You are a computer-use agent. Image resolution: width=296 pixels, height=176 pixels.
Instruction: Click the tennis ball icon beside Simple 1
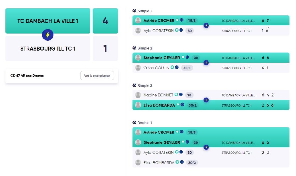134,11
